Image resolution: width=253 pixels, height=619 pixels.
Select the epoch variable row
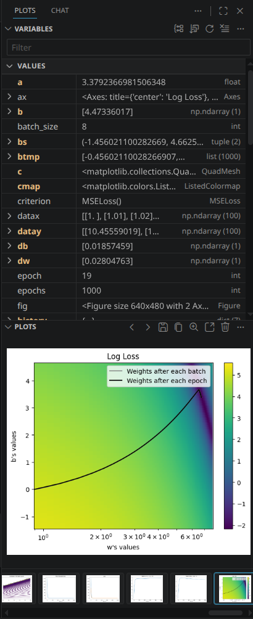click(x=124, y=276)
